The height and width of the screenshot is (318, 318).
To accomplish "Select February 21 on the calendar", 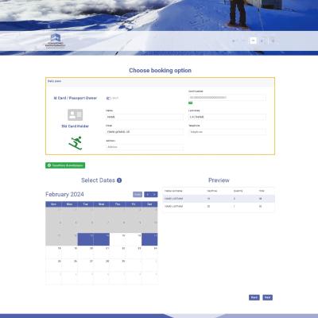I will tap(102, 252).
